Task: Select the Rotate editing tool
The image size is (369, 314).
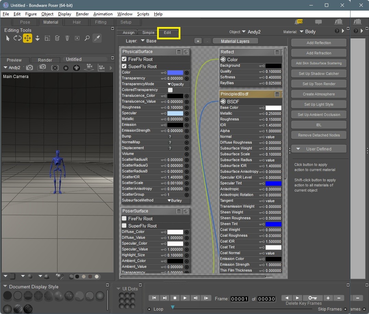Action: pos(17,38)
